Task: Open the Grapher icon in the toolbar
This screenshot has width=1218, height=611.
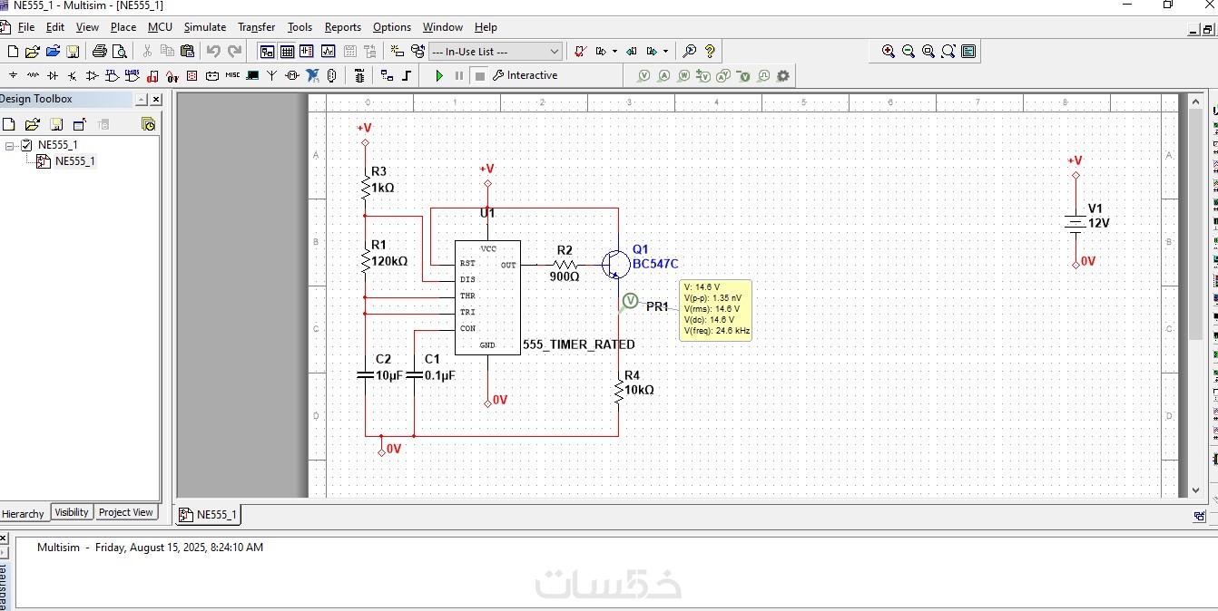Action: pyautogui.click(x=328, y=52)
